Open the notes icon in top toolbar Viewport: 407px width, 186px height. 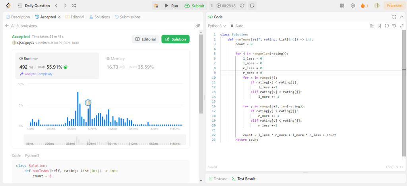coord(252,6)
